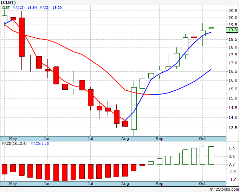Click the Jun label on upper time axis

47,139
